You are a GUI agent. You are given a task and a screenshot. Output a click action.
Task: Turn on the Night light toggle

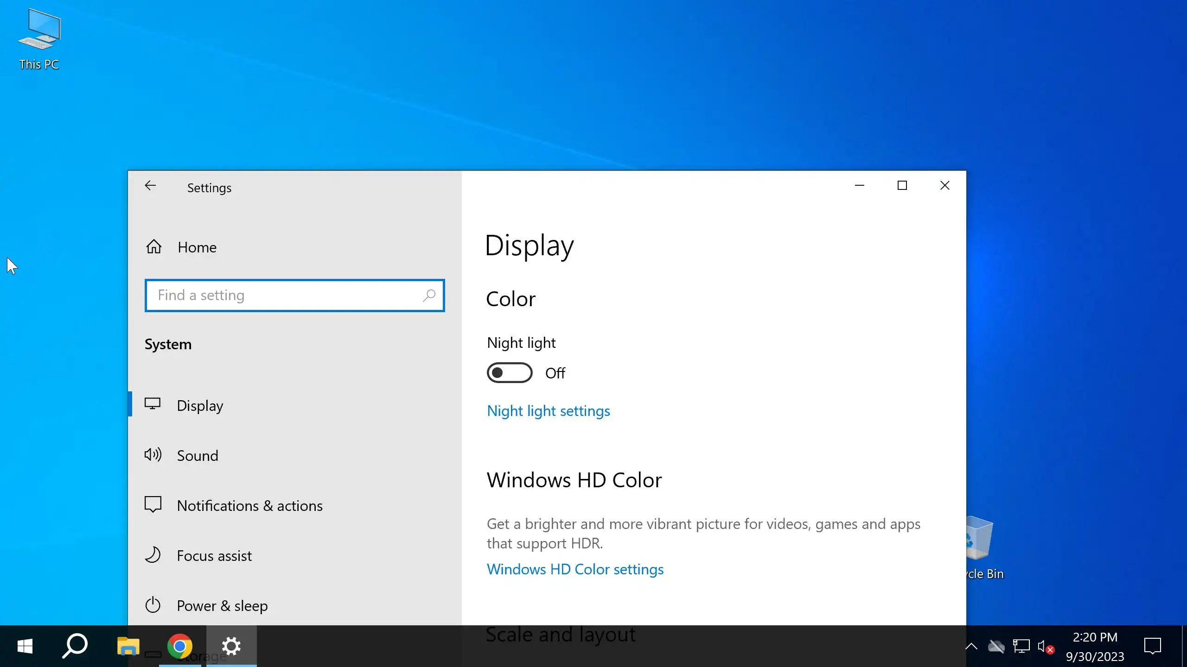click(x=509, y=373)
